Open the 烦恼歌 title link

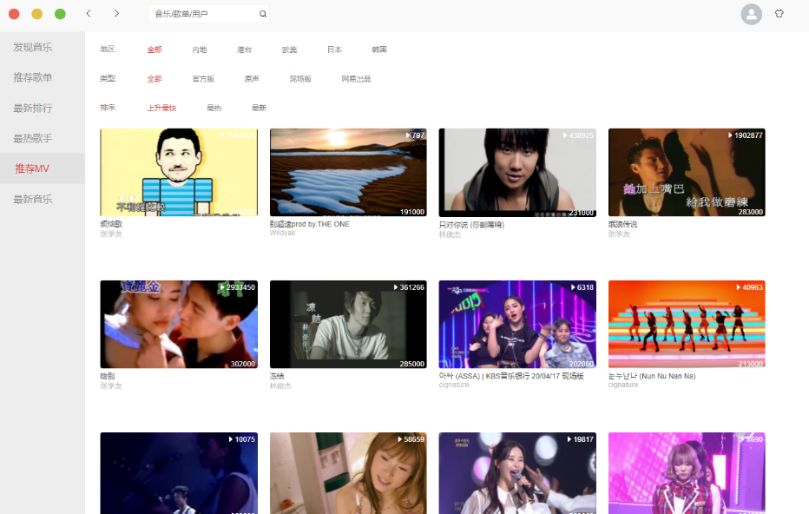[111, 224]
